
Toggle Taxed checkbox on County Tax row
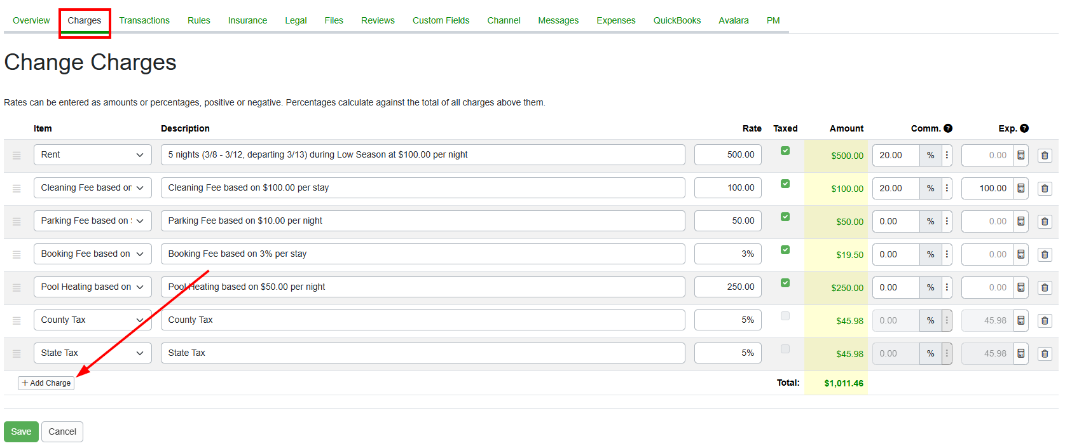click(785, 316)
